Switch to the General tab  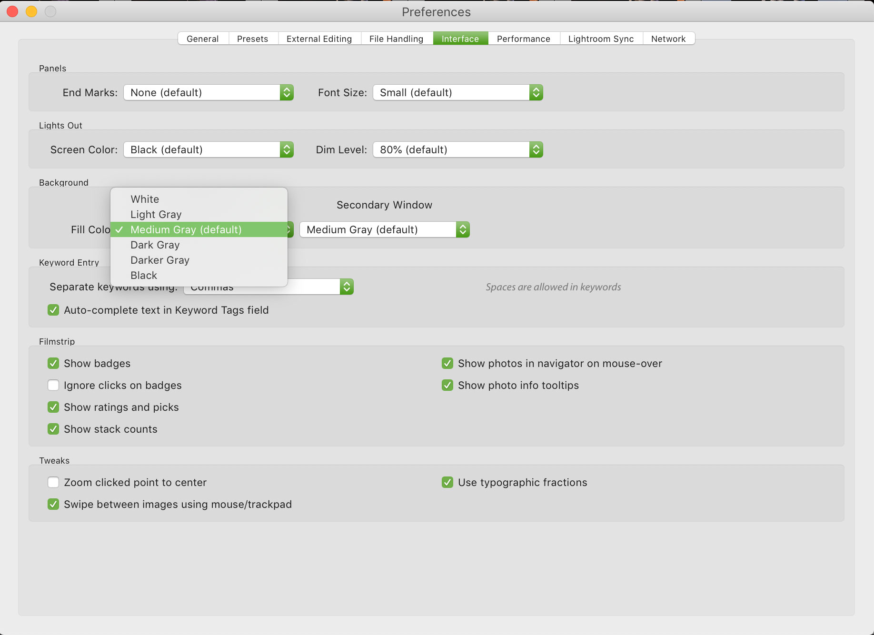point(203,39)
